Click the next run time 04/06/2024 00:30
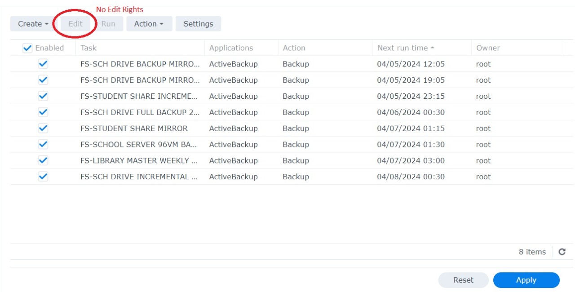The image size is (575, 292). (411, 112)
